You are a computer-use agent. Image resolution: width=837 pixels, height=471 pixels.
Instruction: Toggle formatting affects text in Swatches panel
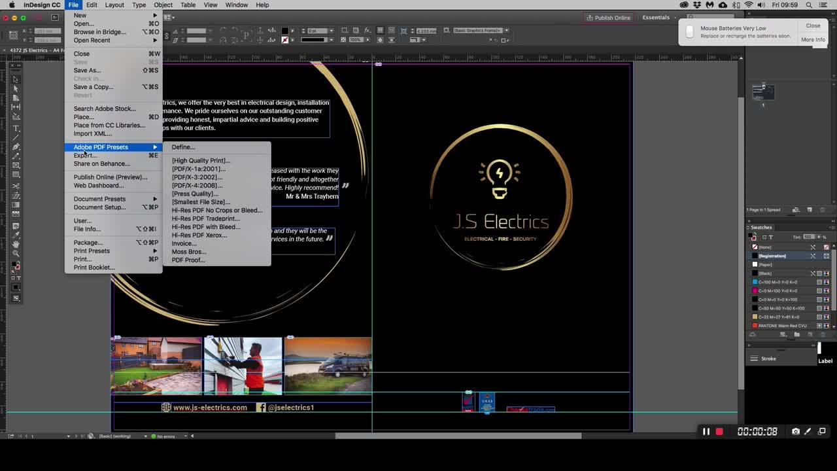click(x=770, y=237)
